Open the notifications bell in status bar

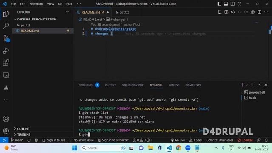point(266,140)
